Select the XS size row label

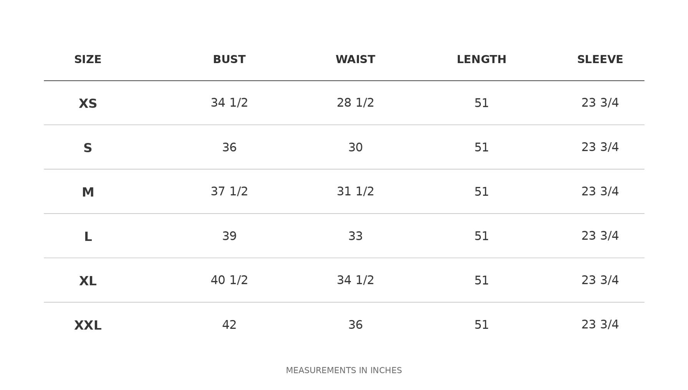tap(88, 104)
